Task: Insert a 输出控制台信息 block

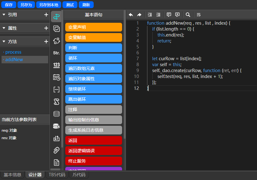Action: (x=94, y=120)
